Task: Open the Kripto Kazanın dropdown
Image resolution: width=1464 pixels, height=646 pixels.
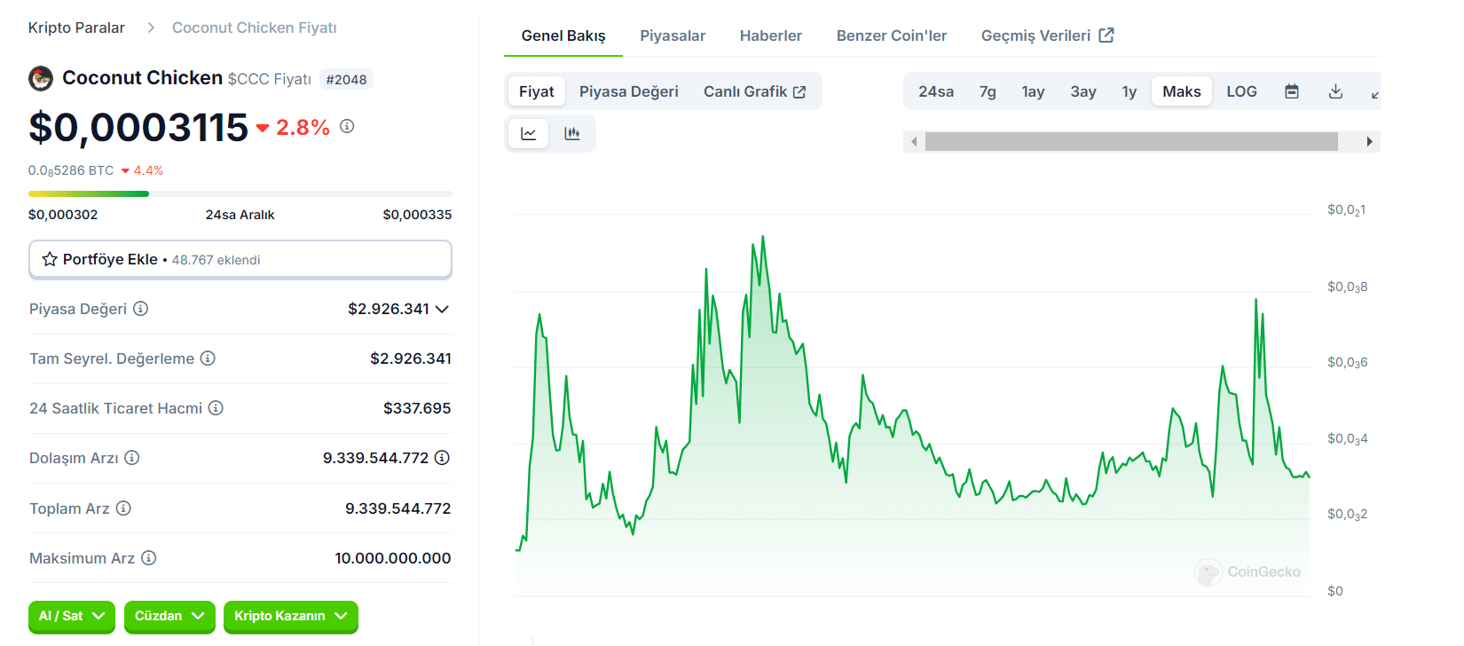Action: [291, 616]
